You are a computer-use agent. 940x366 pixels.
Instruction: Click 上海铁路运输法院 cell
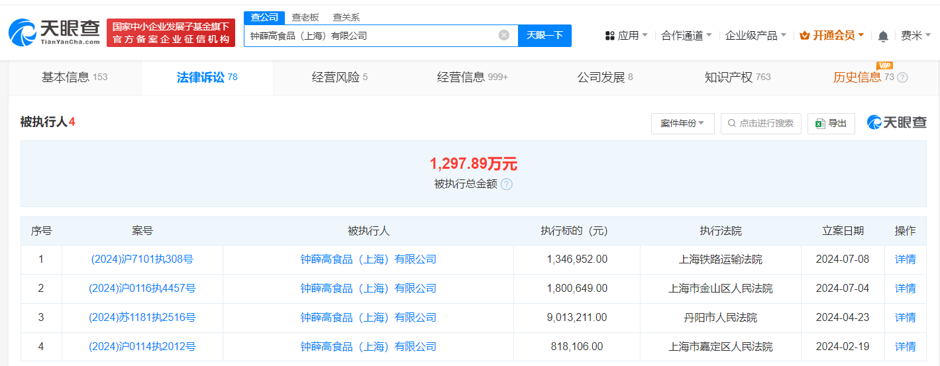721,259
